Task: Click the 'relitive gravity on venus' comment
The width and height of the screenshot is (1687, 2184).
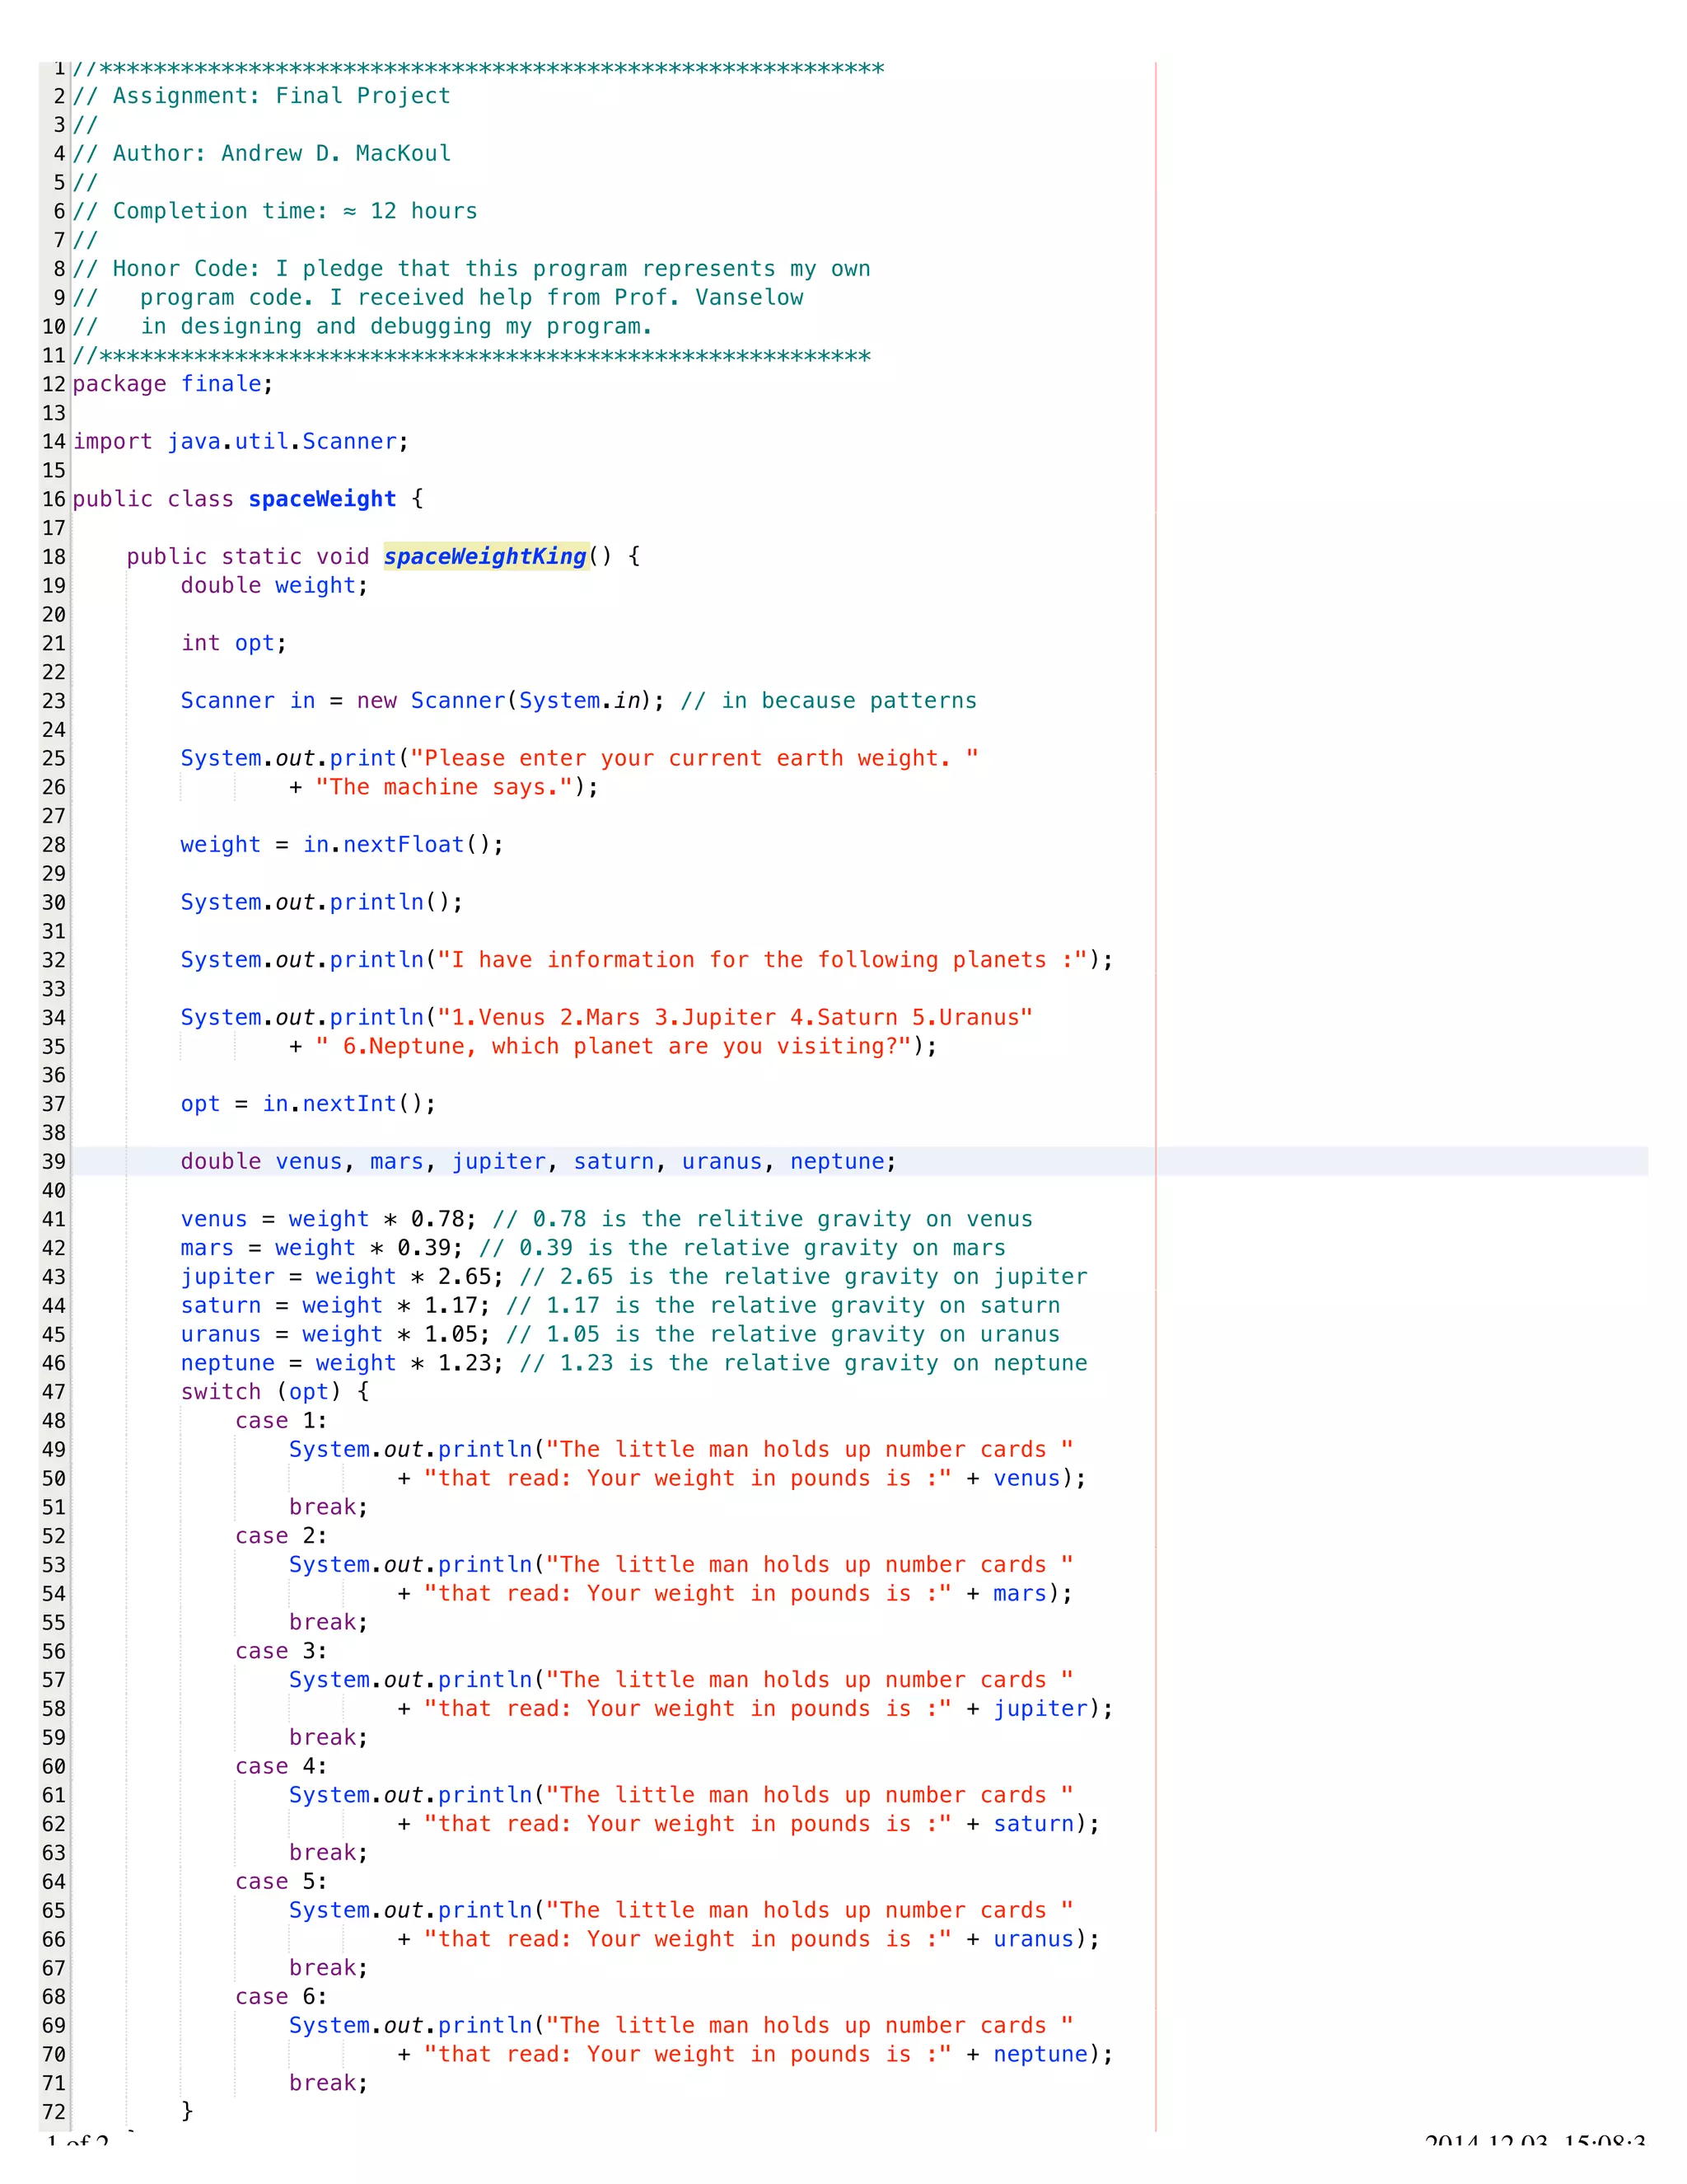Action: pos(763,1220)
